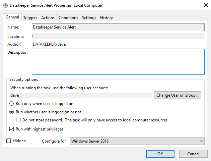Select the Settings tab
The image size is (211, 161).
(89, 18)
